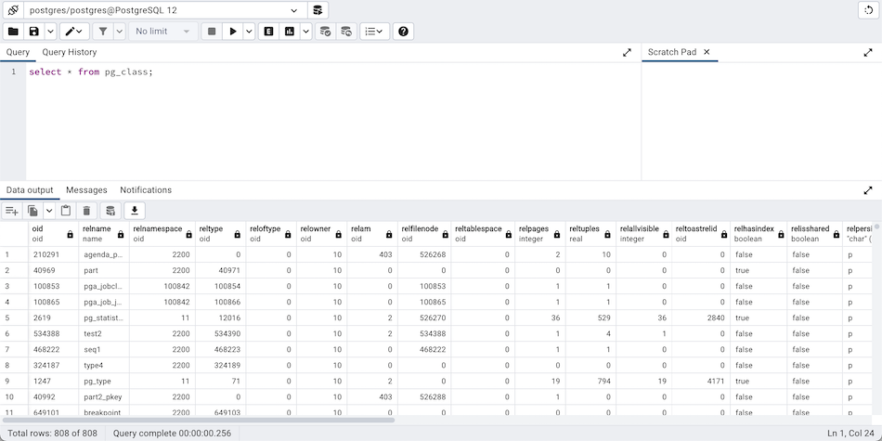This screenshot has height=441, width=882.
Task: Click the new query tool icon
Action: tap(318, 10)
